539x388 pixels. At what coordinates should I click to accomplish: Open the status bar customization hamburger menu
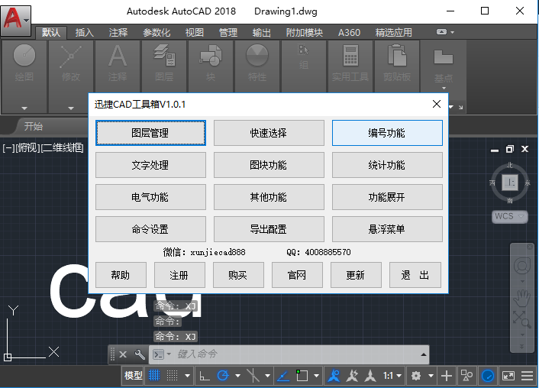pos(528,376)
